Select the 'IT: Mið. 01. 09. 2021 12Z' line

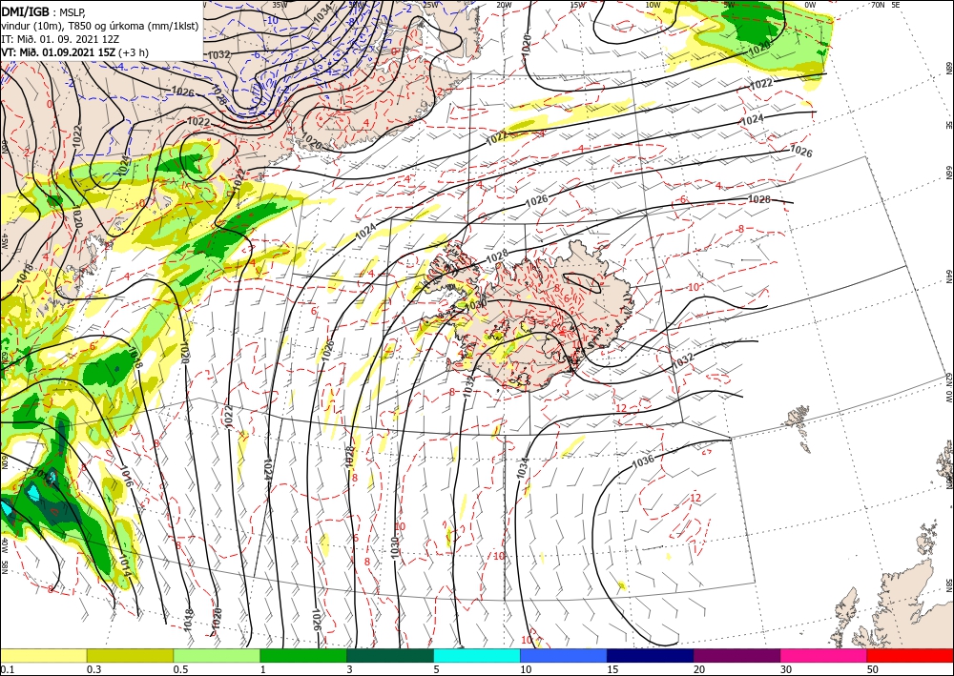59,39
